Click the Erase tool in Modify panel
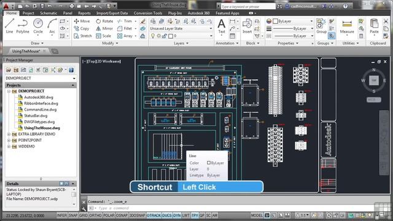393x221 pixels. tap(143, 21)
